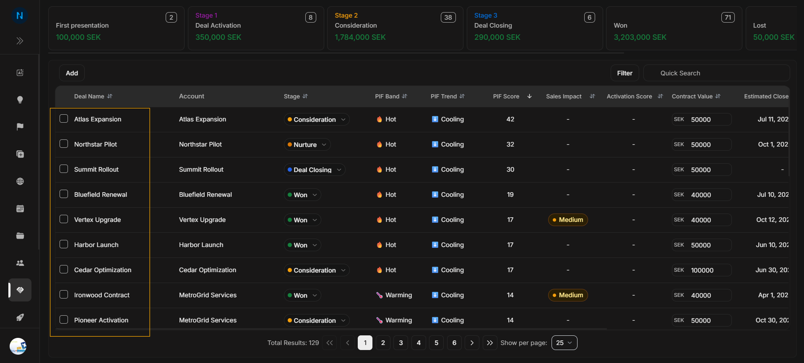The width and height of the screenshot is (804, 363).
Task: Open the rocket sidebar icon
Action: tap(20, 317)
